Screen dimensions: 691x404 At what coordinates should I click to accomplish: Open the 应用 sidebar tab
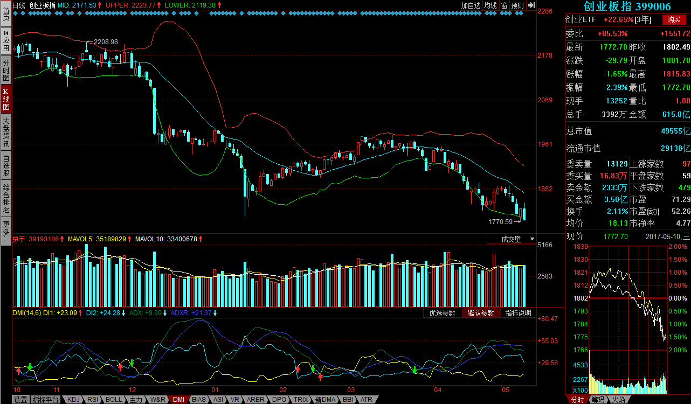point(5,40)
